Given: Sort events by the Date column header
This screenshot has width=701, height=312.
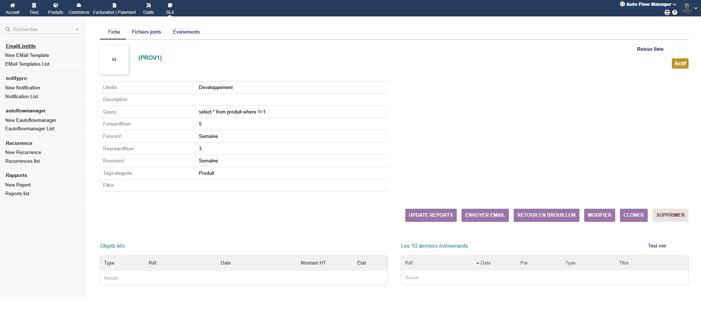Looking at the screenshot, I should tap(485, 263).
